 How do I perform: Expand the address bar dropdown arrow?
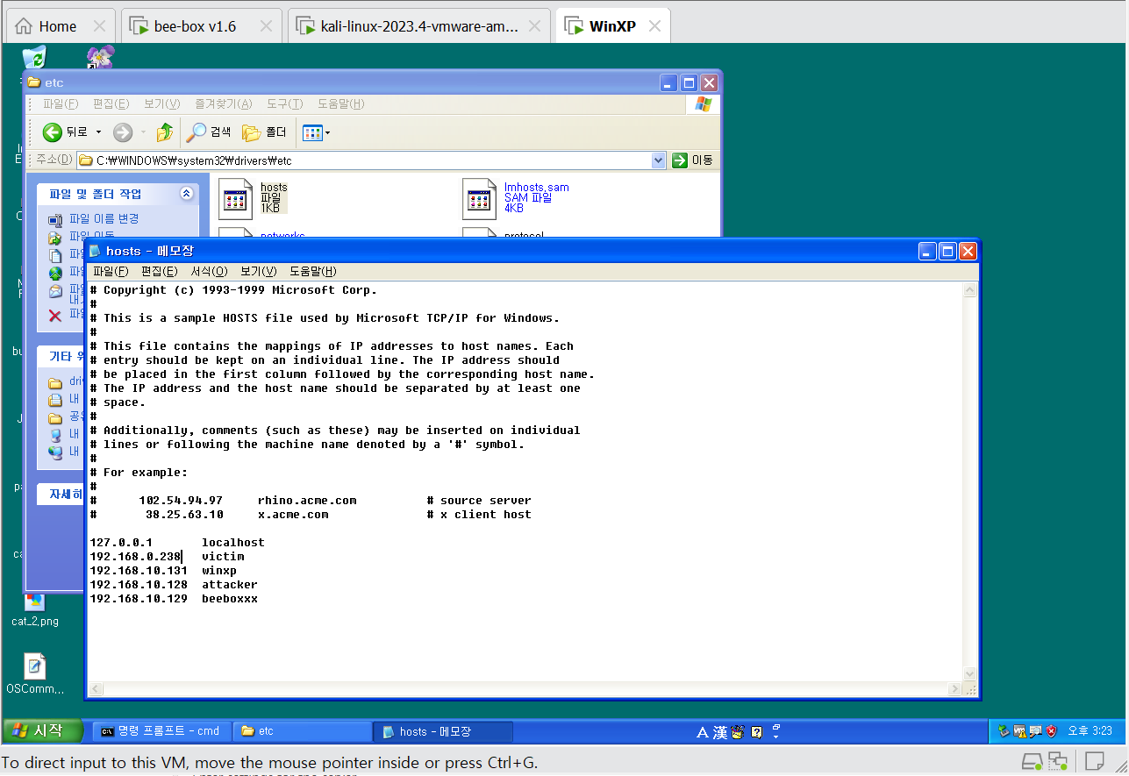point(659,160)
